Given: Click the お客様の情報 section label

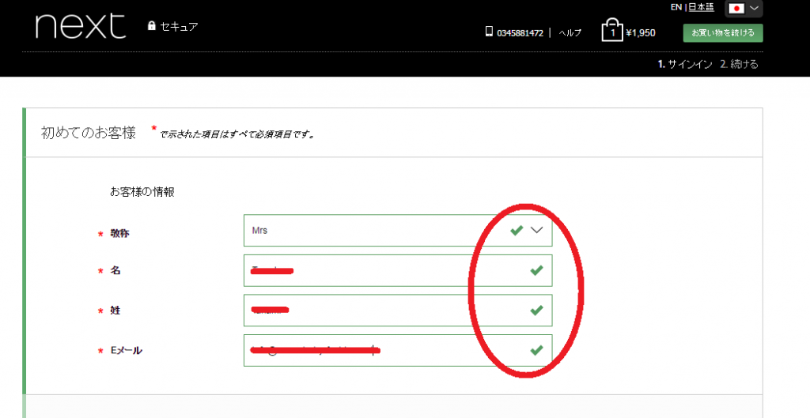Looking at the screenshot, I should pyautogui.click(x=142, y=192).
